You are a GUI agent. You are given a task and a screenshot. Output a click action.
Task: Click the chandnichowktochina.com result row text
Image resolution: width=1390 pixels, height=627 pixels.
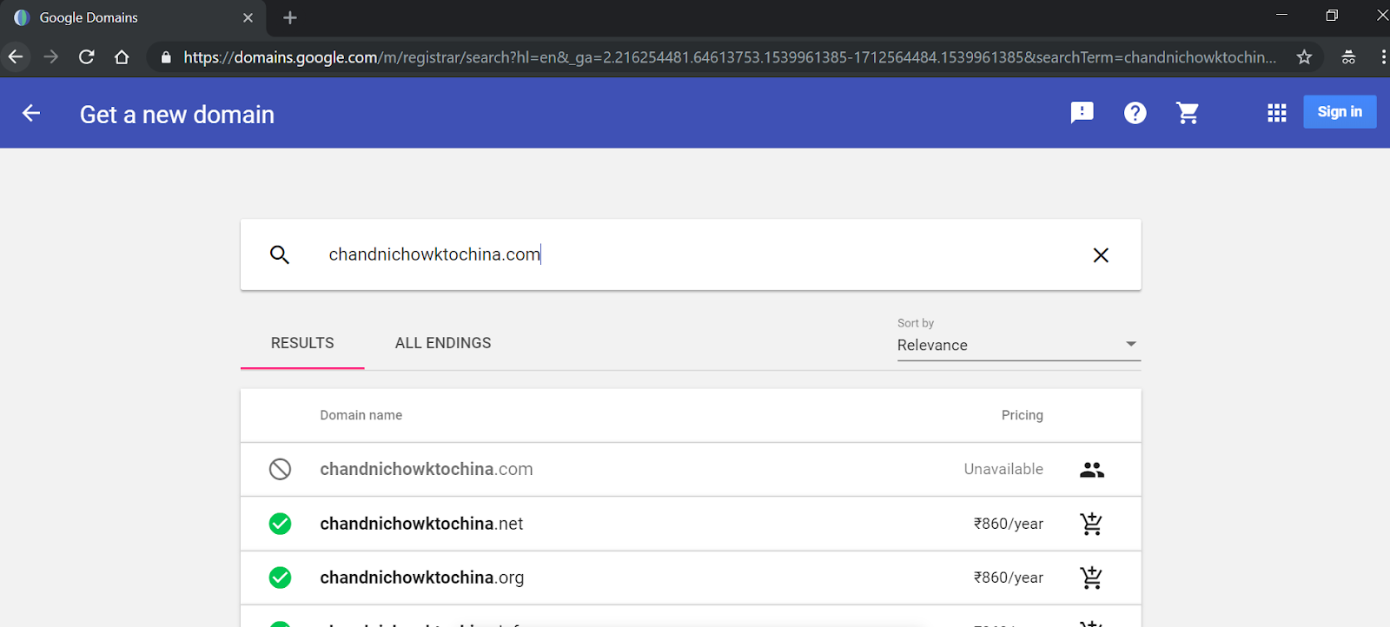pyautogui.click(x=427, y=469)
